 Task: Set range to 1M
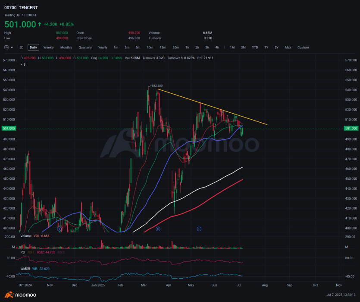click(232, 48)
